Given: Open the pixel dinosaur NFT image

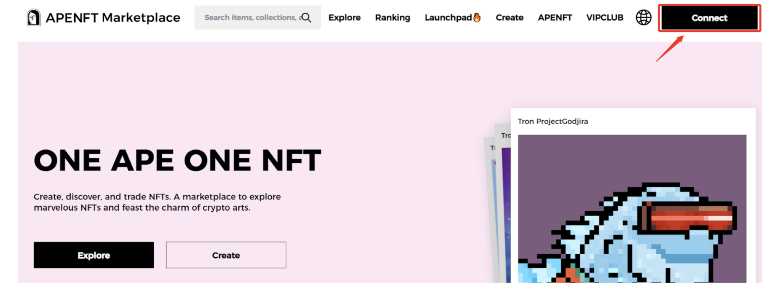Looking at the screenshot, I should (x=632, y=209).
